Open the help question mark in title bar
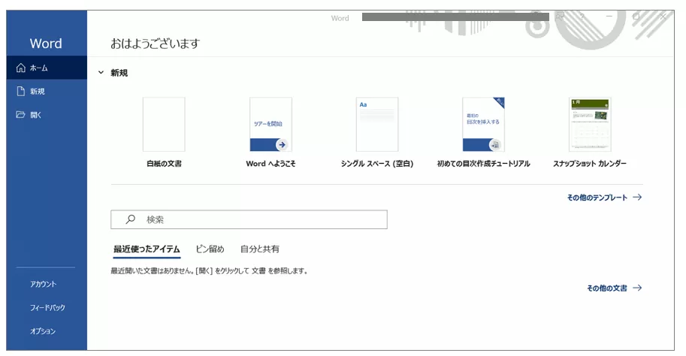686x356 pixels. (581, 17)
